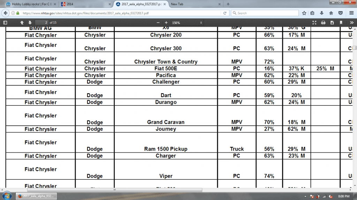This screenshot has height=200, width=357.
Task: Print the PDF document
Action: pyautogui.click(x=323, y=23)
